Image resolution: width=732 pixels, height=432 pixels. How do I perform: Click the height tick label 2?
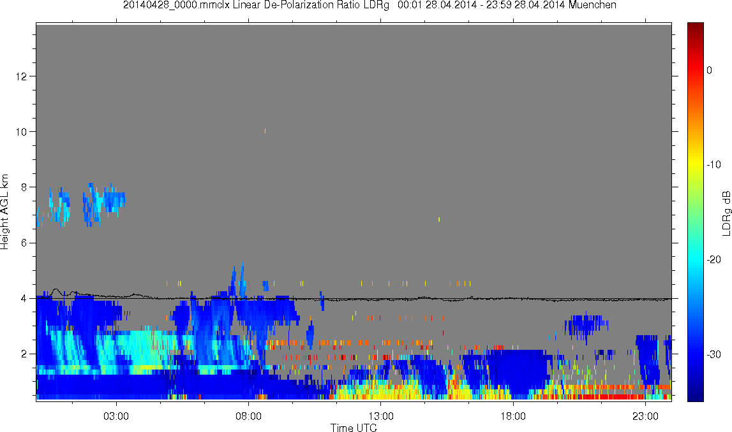[24, 354]
